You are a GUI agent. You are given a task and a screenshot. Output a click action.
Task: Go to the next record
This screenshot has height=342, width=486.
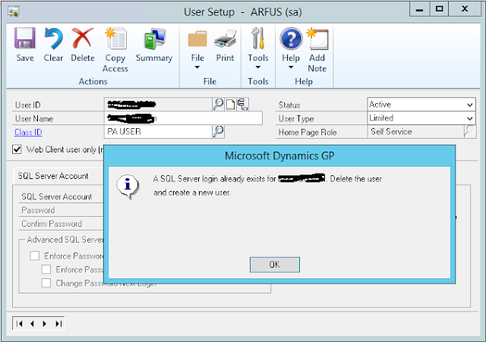coord(45,324)
